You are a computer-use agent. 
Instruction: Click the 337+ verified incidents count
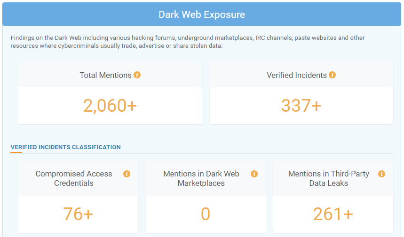(301, 106)
